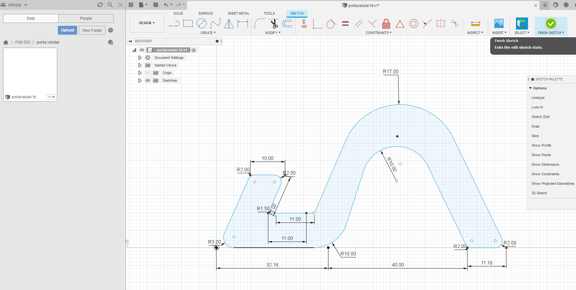
Task: Search in the data panel
Action: (110, 5)
